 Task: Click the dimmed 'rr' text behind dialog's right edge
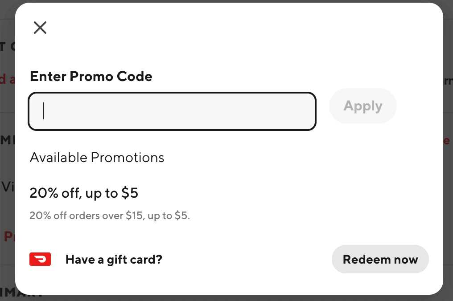(448, 81)
